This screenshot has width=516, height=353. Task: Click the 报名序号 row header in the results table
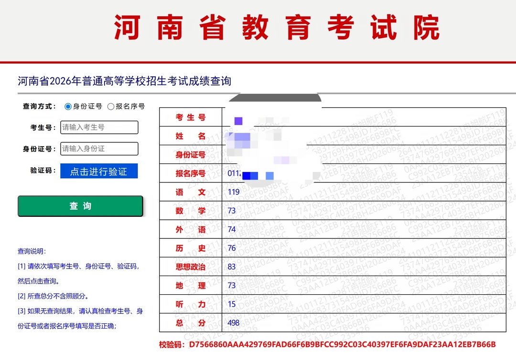tap(191, 173)
